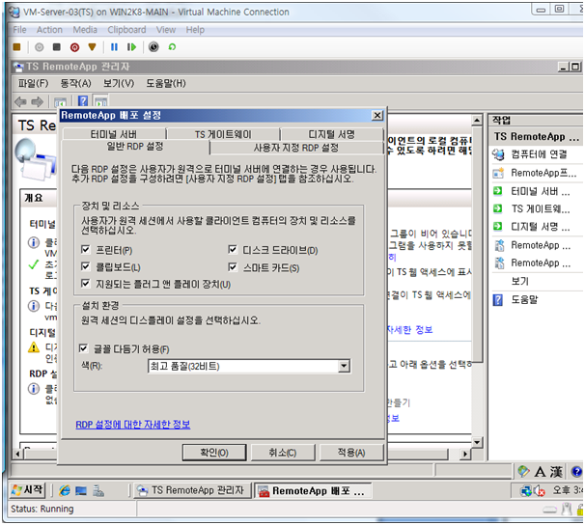The height and width of the screenshot is (525, 585).
Task: Click the IME language bar help icon
Action: tap(576, 472)
